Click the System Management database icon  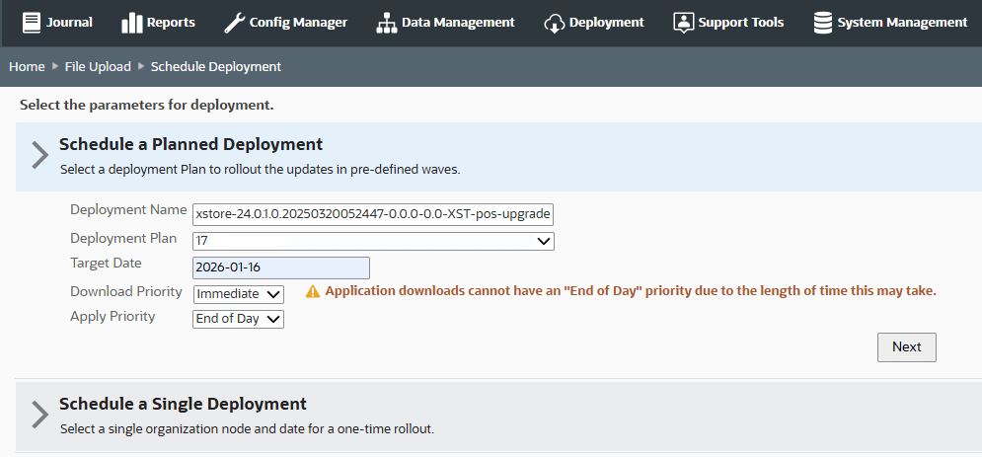[x=822, y=23]
